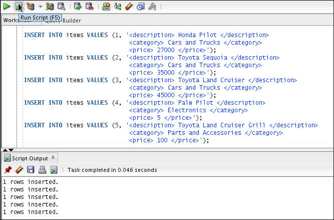Image resolution: width=334 pixels, height=220 pixels.
Task: Click the To Upper/Lower/InitCap icon
Action: click(x=118, y=7)
